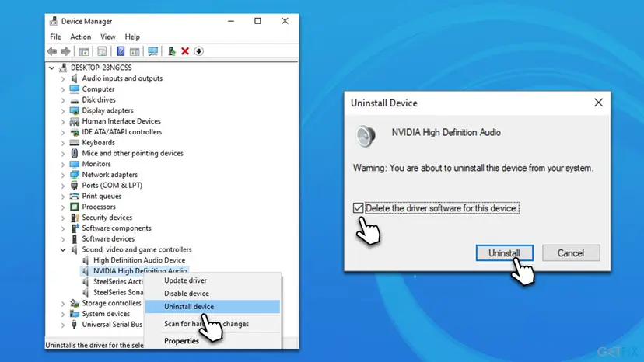644x362 pixels.
Task: Open the View menu
Action: pyautogui.click(x=108, y=37)
